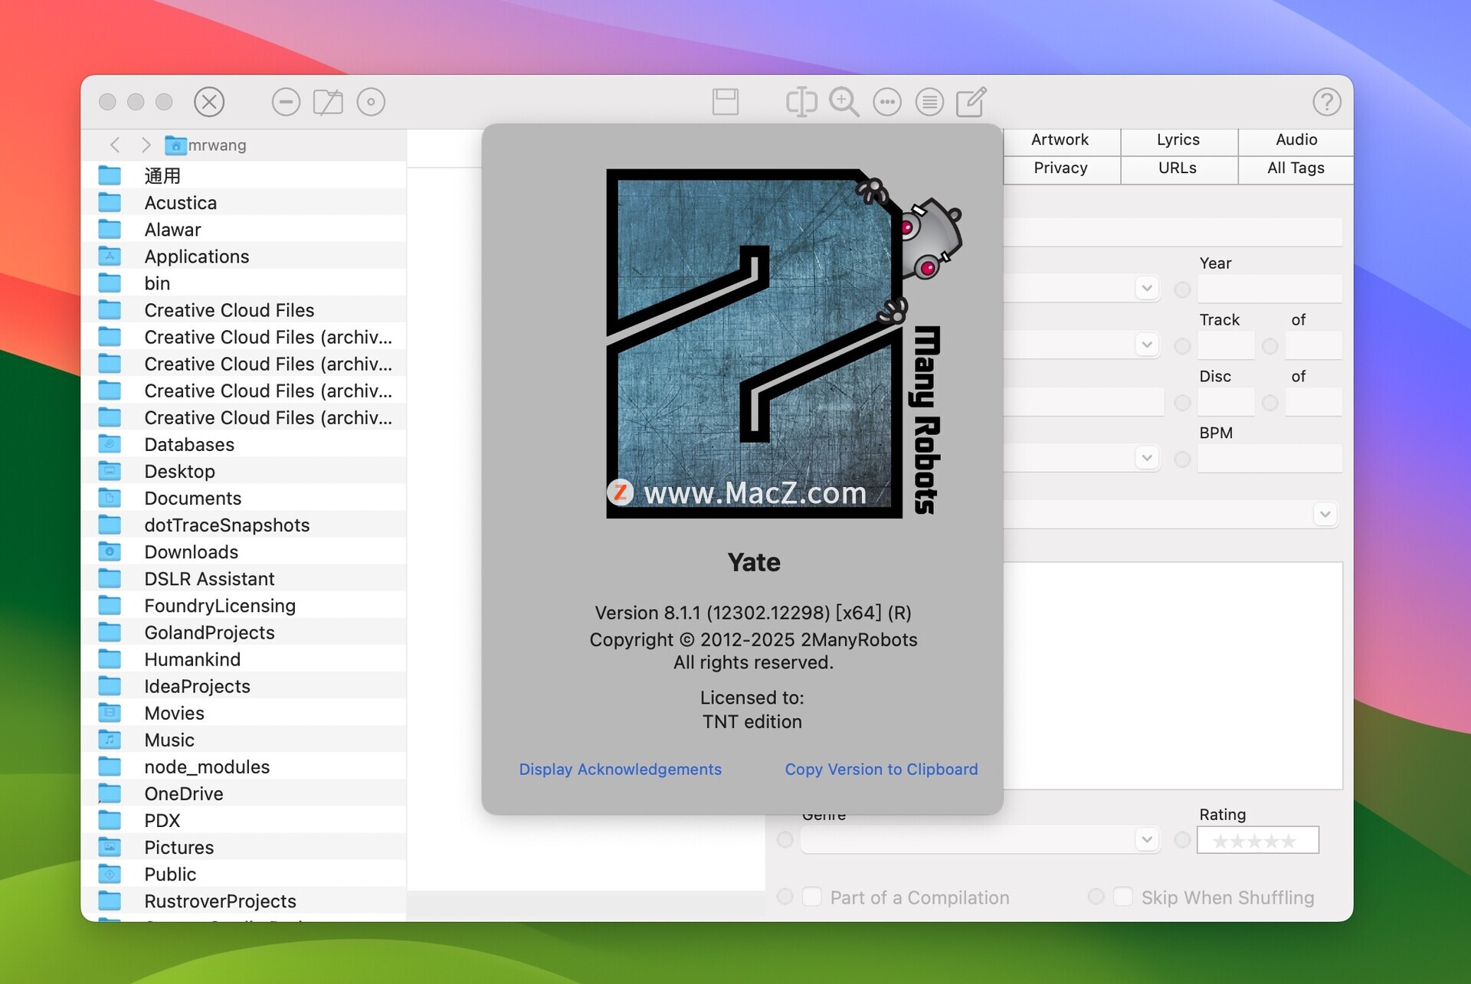Select the Humankind folder row
The image size is (1471, 984).
pos(244,659)
